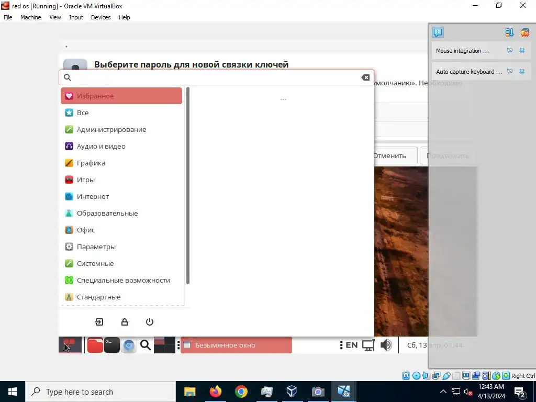The height and width of the screenshot is (402, 536).
Task: Click the network monitor icon on guest panel
Action: coord(368,345)
